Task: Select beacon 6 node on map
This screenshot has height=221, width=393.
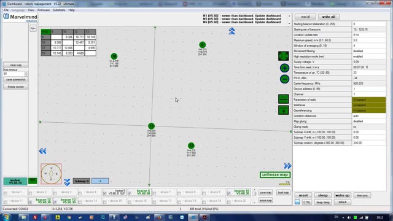Action: pyautogui.click(x=203, y=45)
